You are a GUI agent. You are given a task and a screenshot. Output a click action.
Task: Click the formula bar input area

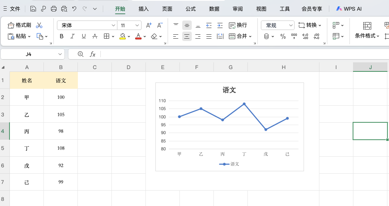tap(244, 54)
